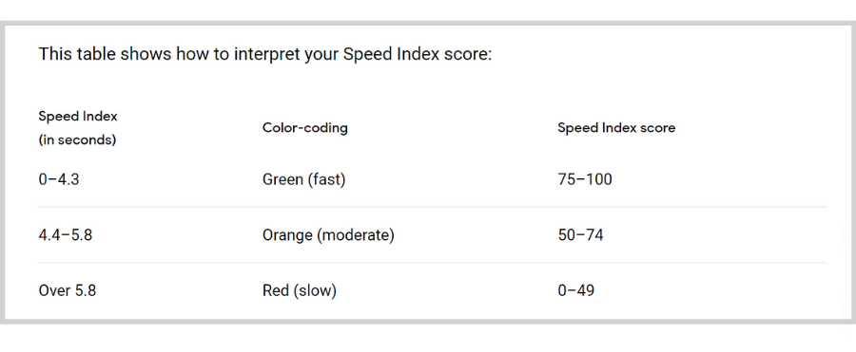Select the 'Color-coding' column header
The image size is (856, 352).
tap(305, 128)
